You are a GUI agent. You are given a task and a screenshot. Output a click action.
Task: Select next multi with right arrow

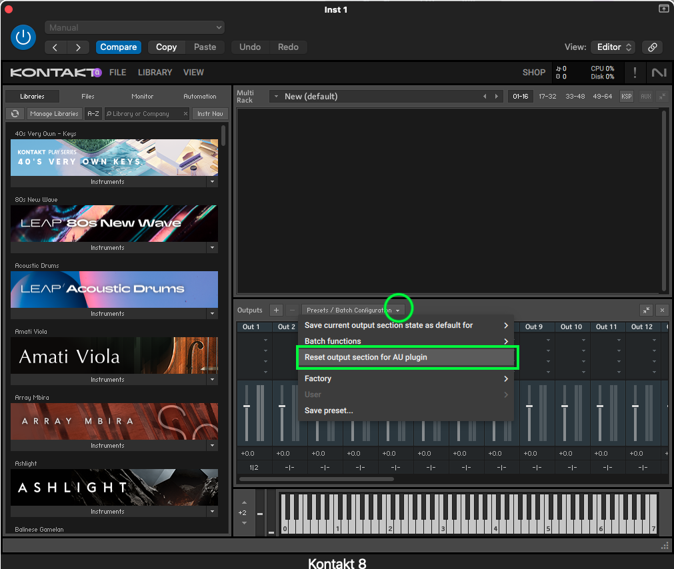[x=497, y=97]
